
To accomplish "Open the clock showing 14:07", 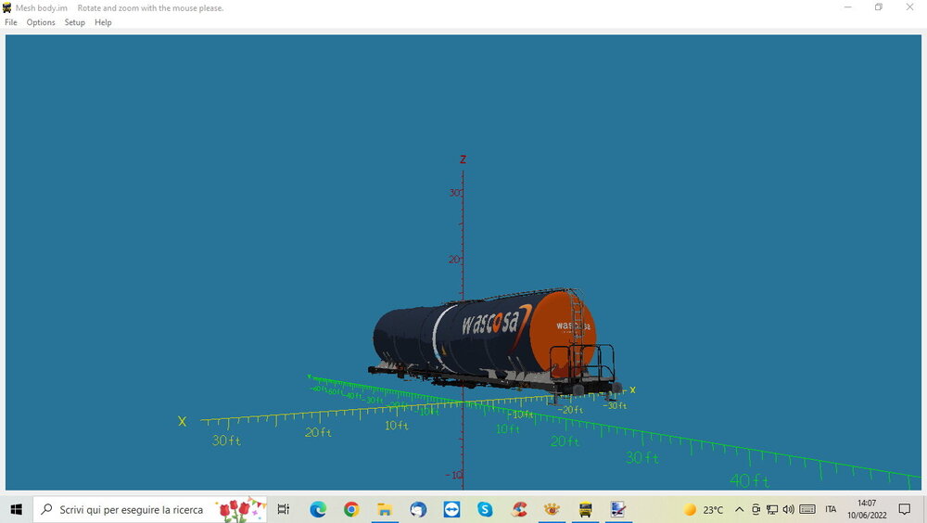I will 867,509.
